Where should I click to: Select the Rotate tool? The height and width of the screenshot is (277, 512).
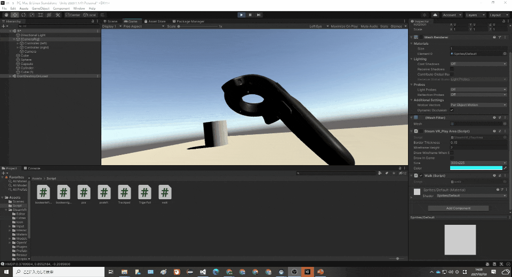(x=23, y=15)
